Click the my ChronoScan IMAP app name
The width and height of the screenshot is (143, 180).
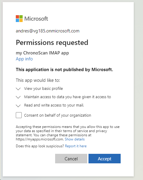point(42,53)
